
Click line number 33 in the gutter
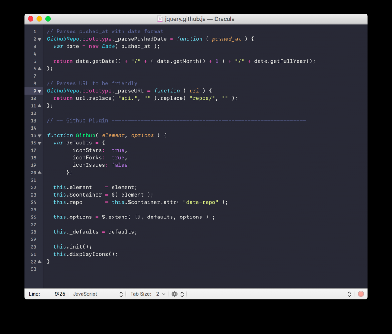[33, 269]
